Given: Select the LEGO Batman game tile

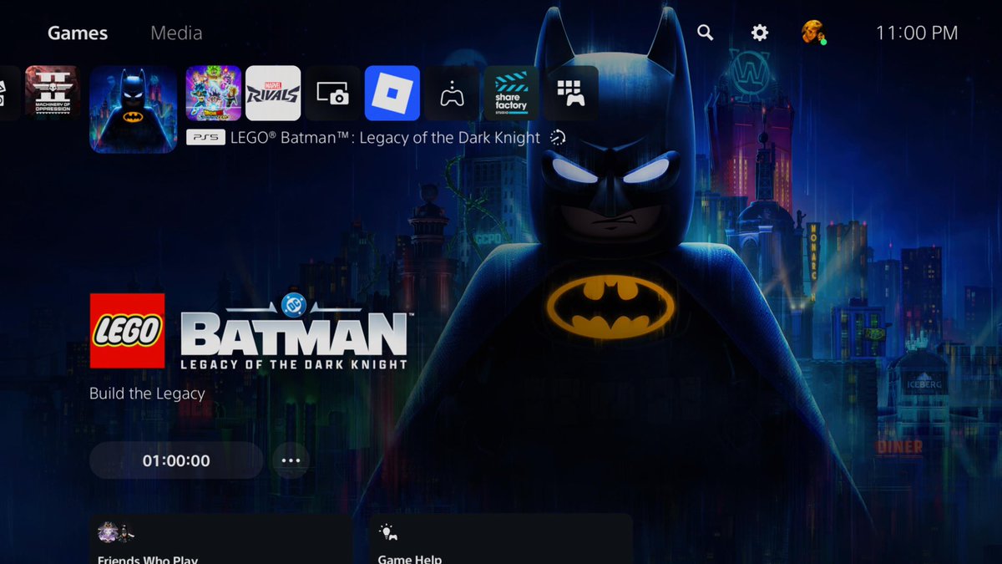Looking at the screenshot, I should point(134,109).
